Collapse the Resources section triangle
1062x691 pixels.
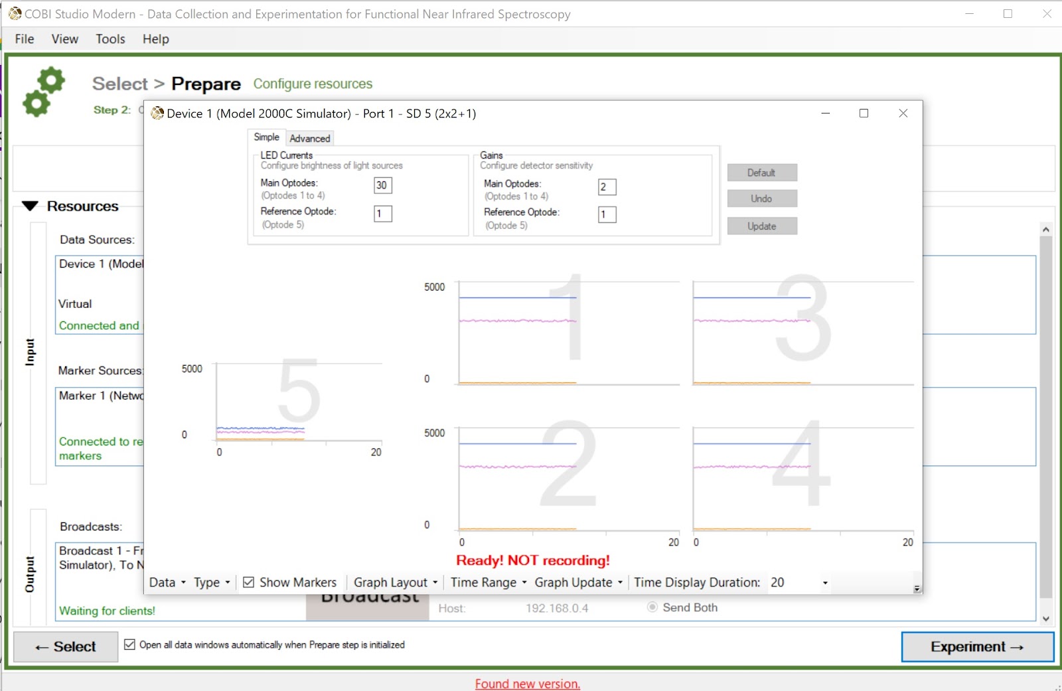pyautogui.click(x=30, y=206)
